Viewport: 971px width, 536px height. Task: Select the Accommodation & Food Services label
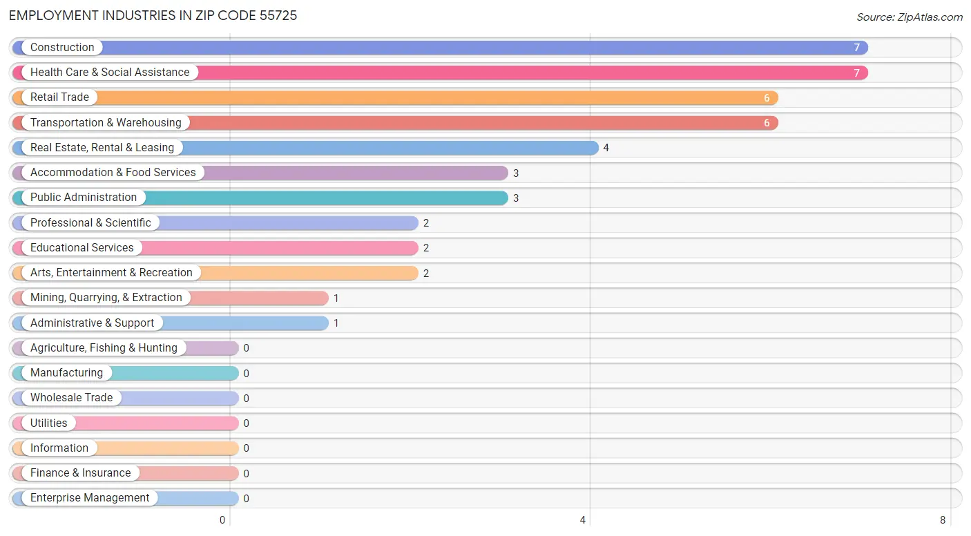click(113, 173)
